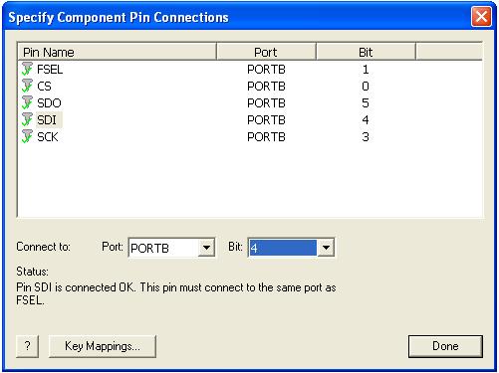Click PORTB cell in SDO row
The image size is (499, 373).
pyautogui.click(x=266, y=103)
